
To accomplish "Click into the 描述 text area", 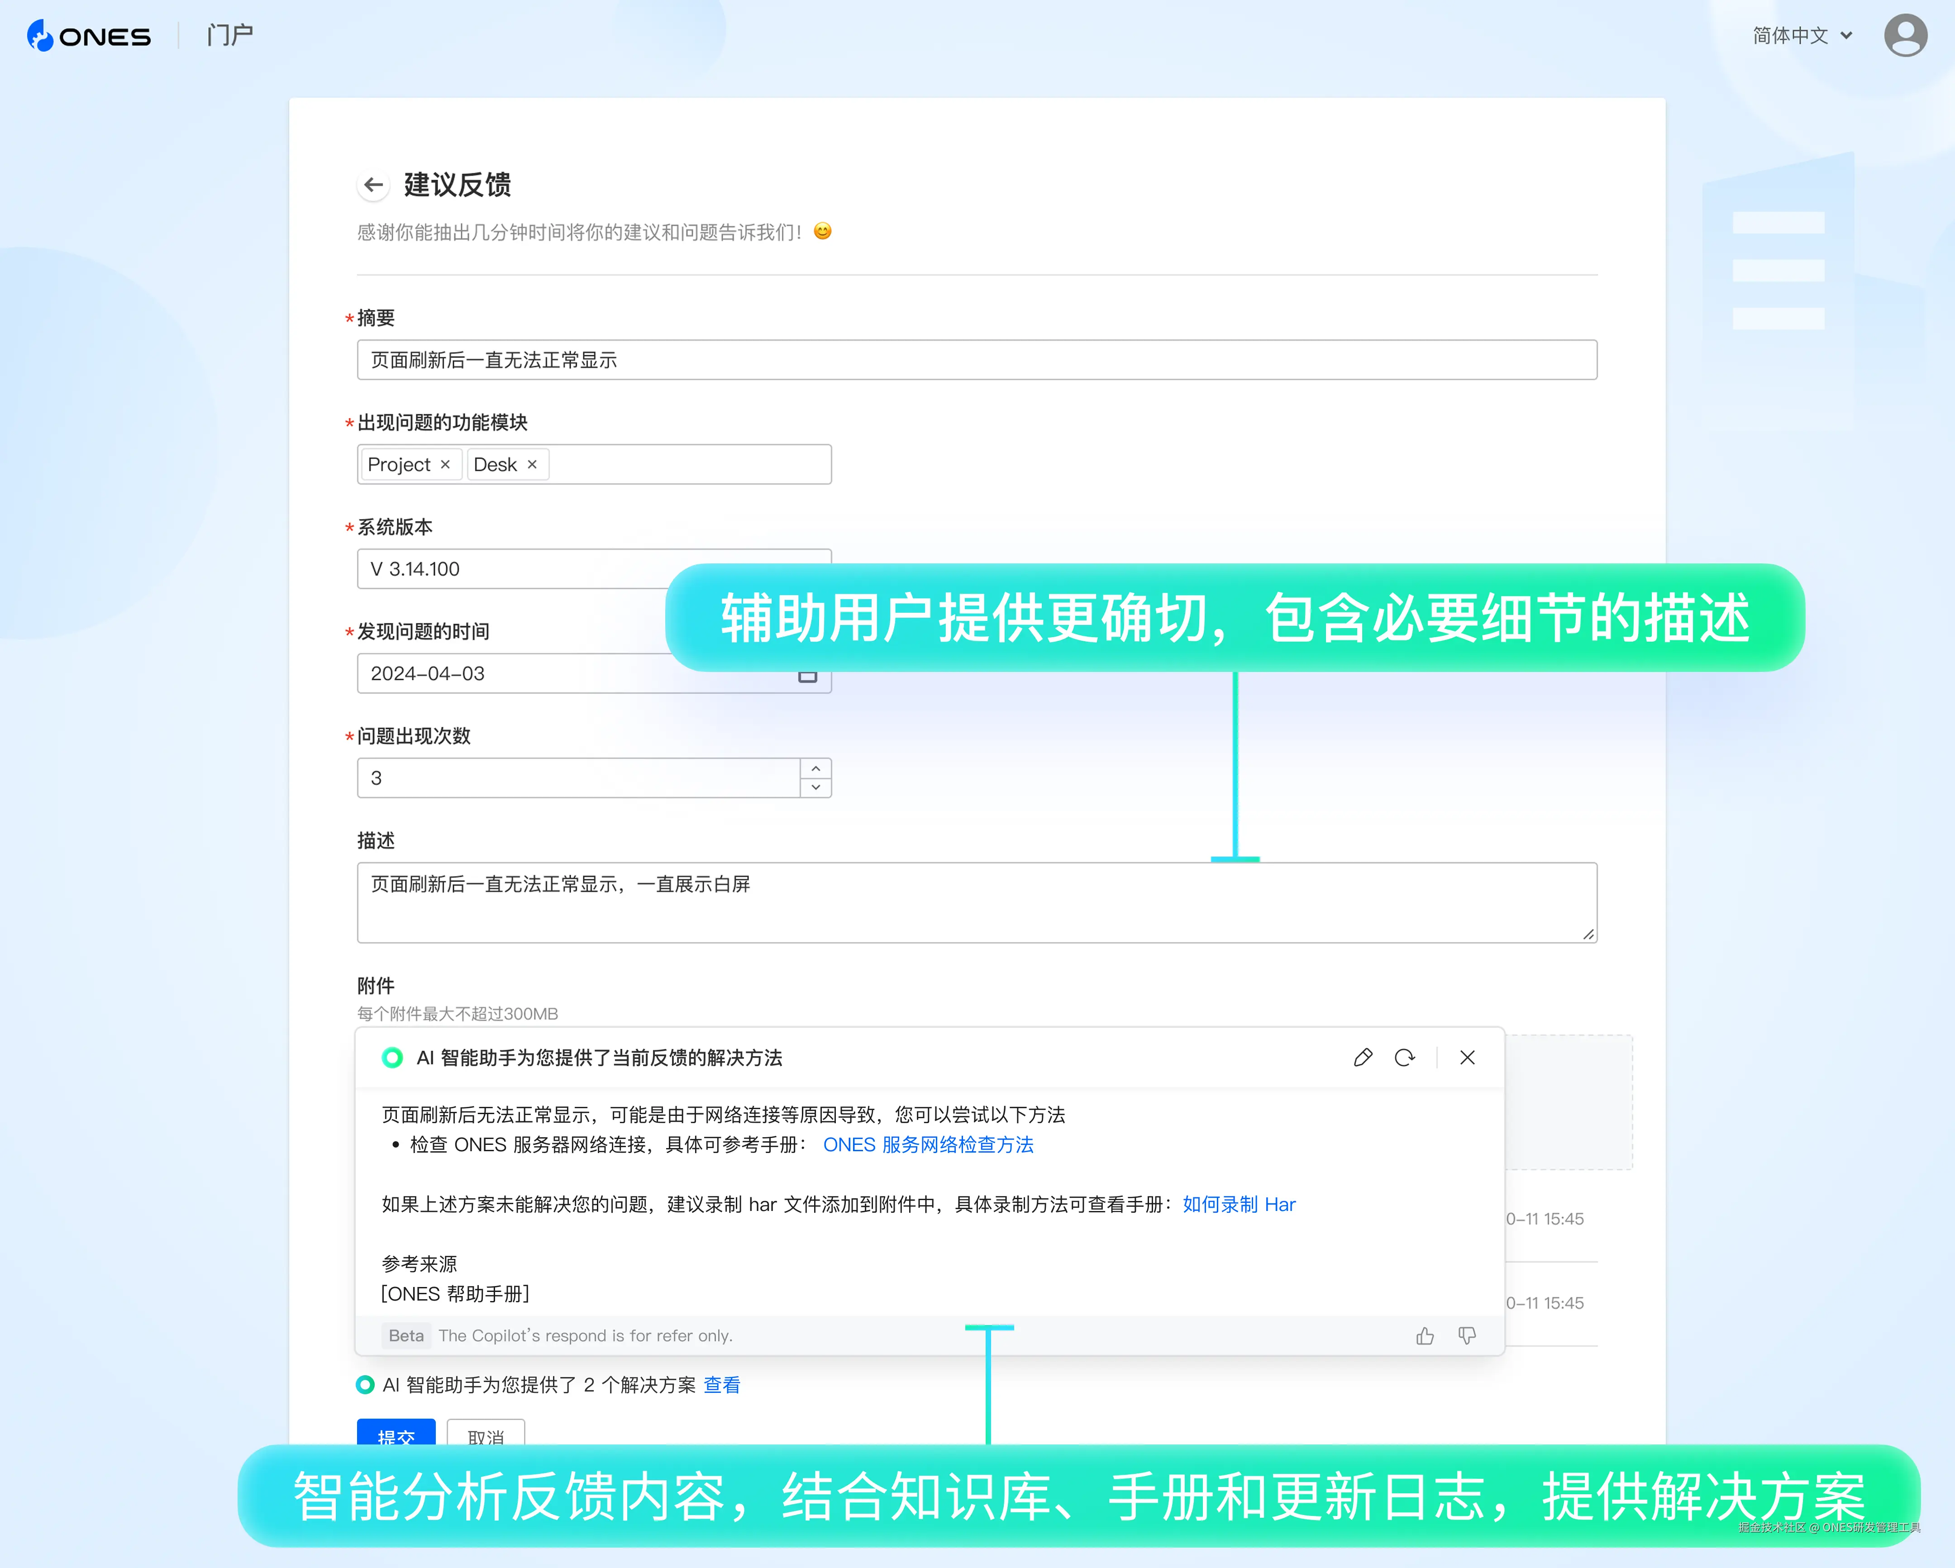I will click(x=977, y=902).
